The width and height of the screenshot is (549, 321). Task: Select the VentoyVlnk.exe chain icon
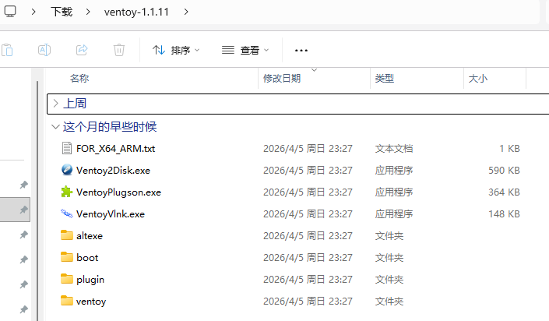[66, 213]
